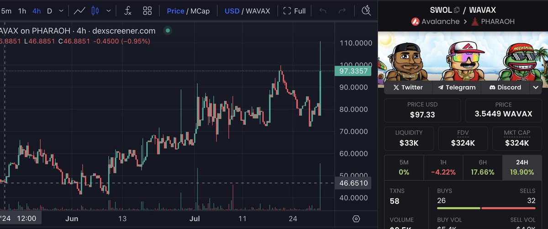Click the 46.6510 crosshair price label
Screen dimensions: 548x229
(353, 183)
